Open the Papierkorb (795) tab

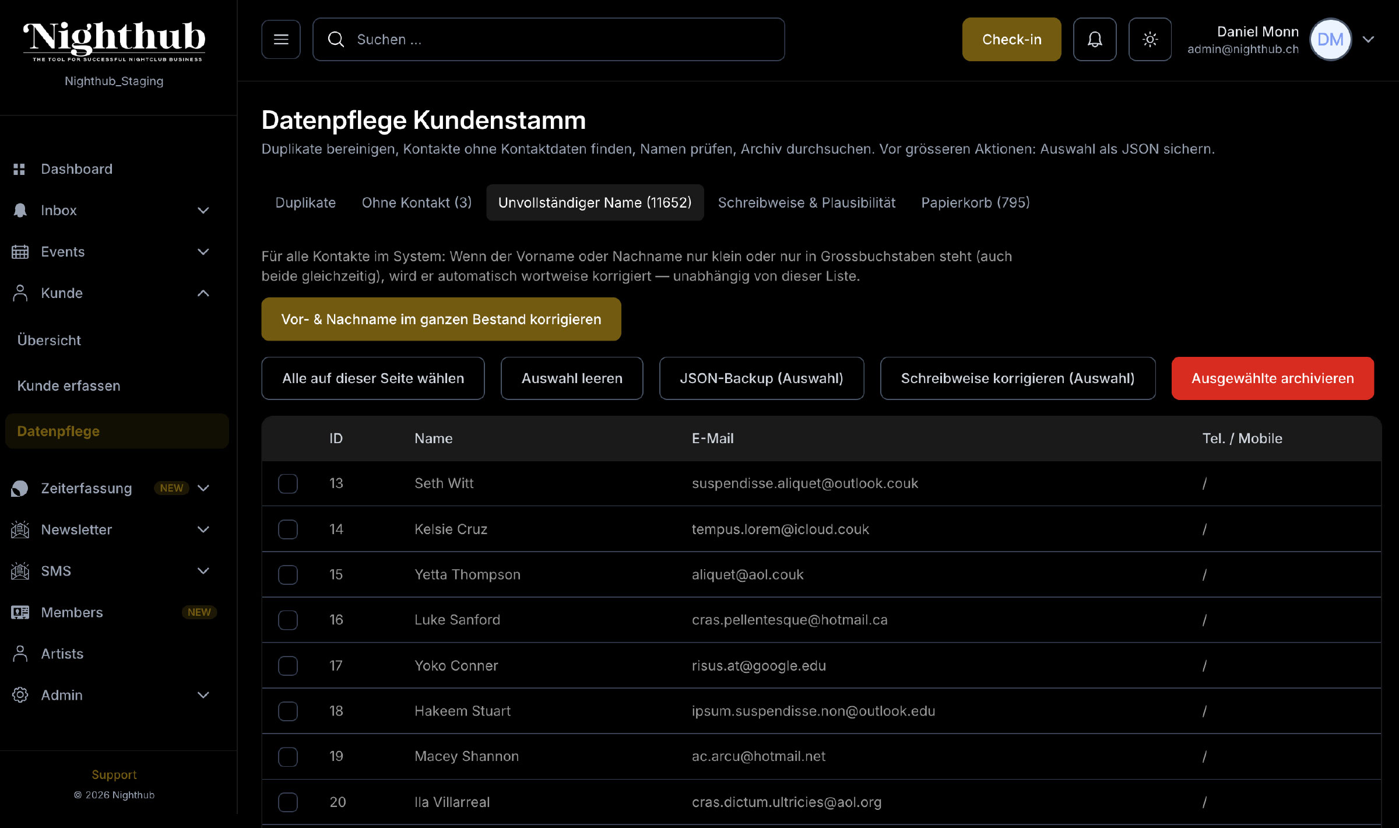(975, 202)
